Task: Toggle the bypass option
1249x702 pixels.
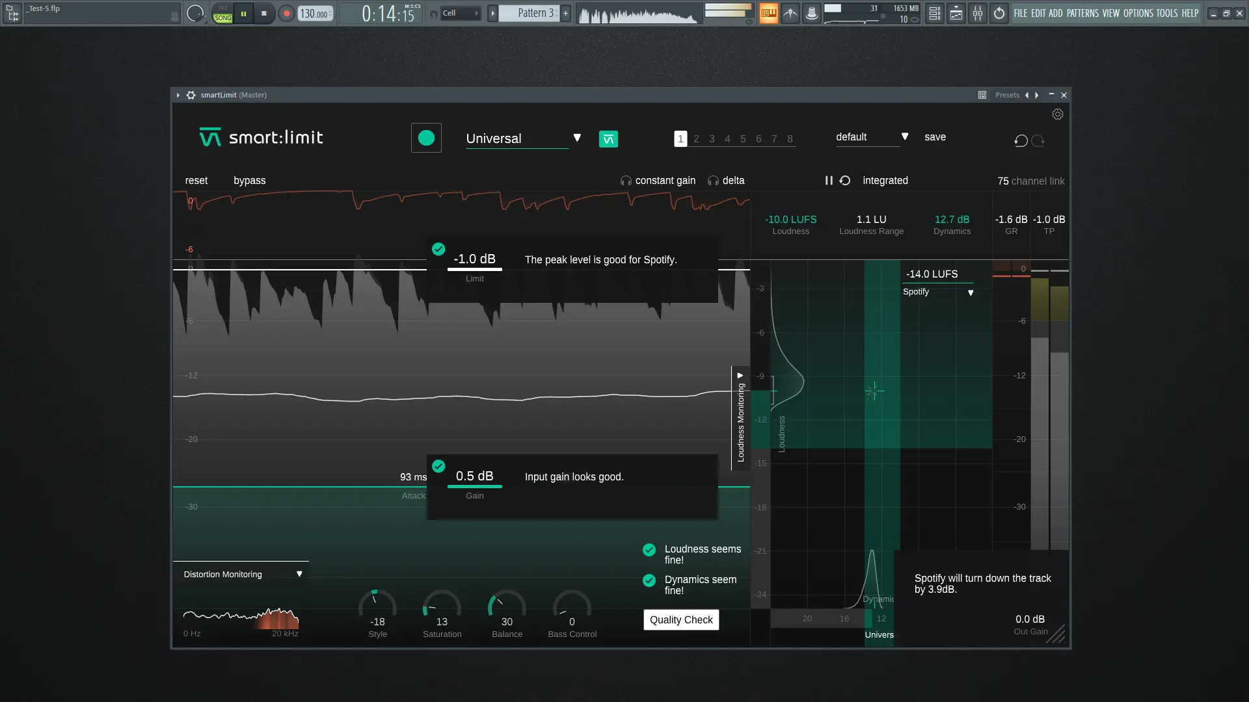Action: pyautogui.click(x=249, y=181)
